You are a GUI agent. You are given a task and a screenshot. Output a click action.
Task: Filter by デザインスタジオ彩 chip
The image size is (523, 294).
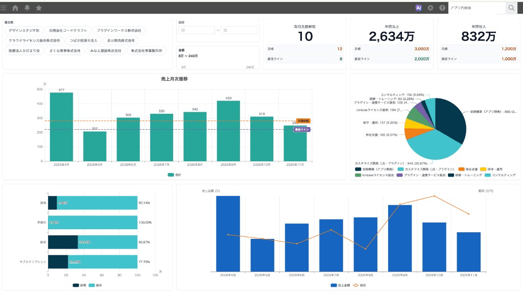(24, 30)
